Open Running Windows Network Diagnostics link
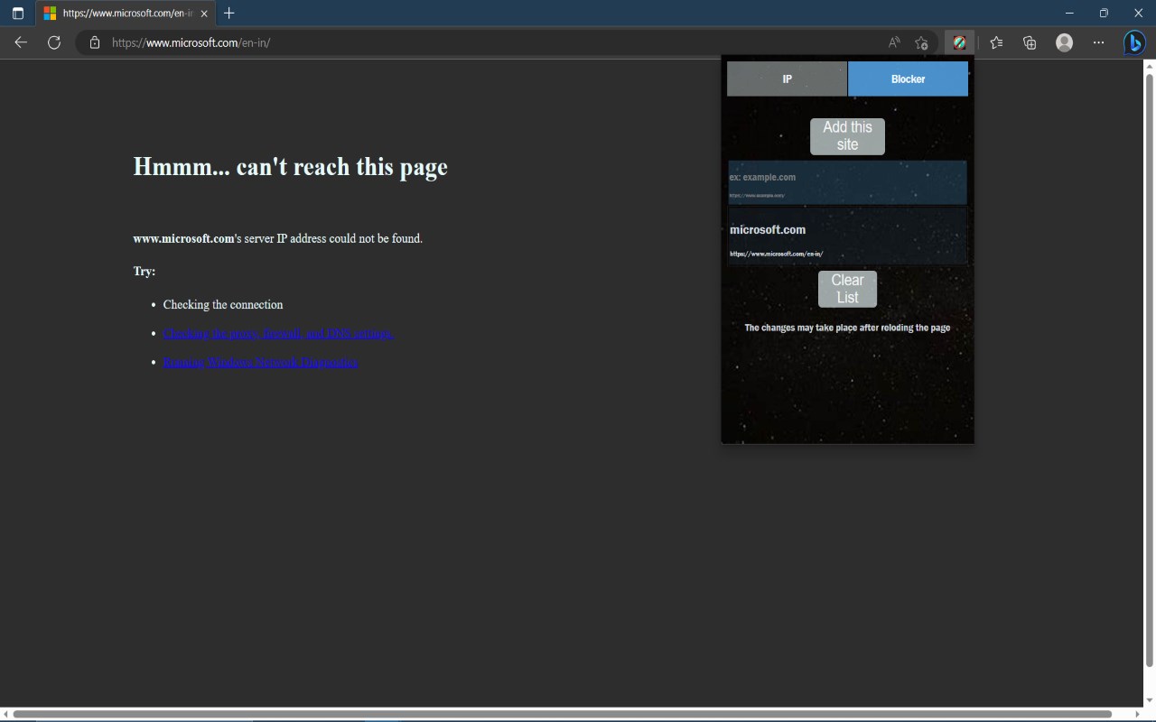This screenshot has height=722, width=1156. (x=261, y=363)
